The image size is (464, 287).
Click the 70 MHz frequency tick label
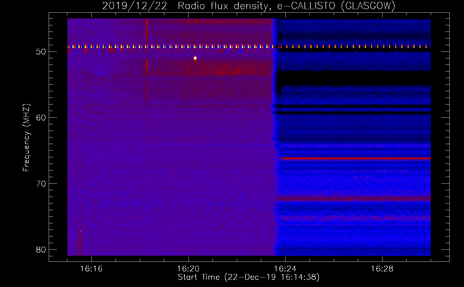click(41, 184)
